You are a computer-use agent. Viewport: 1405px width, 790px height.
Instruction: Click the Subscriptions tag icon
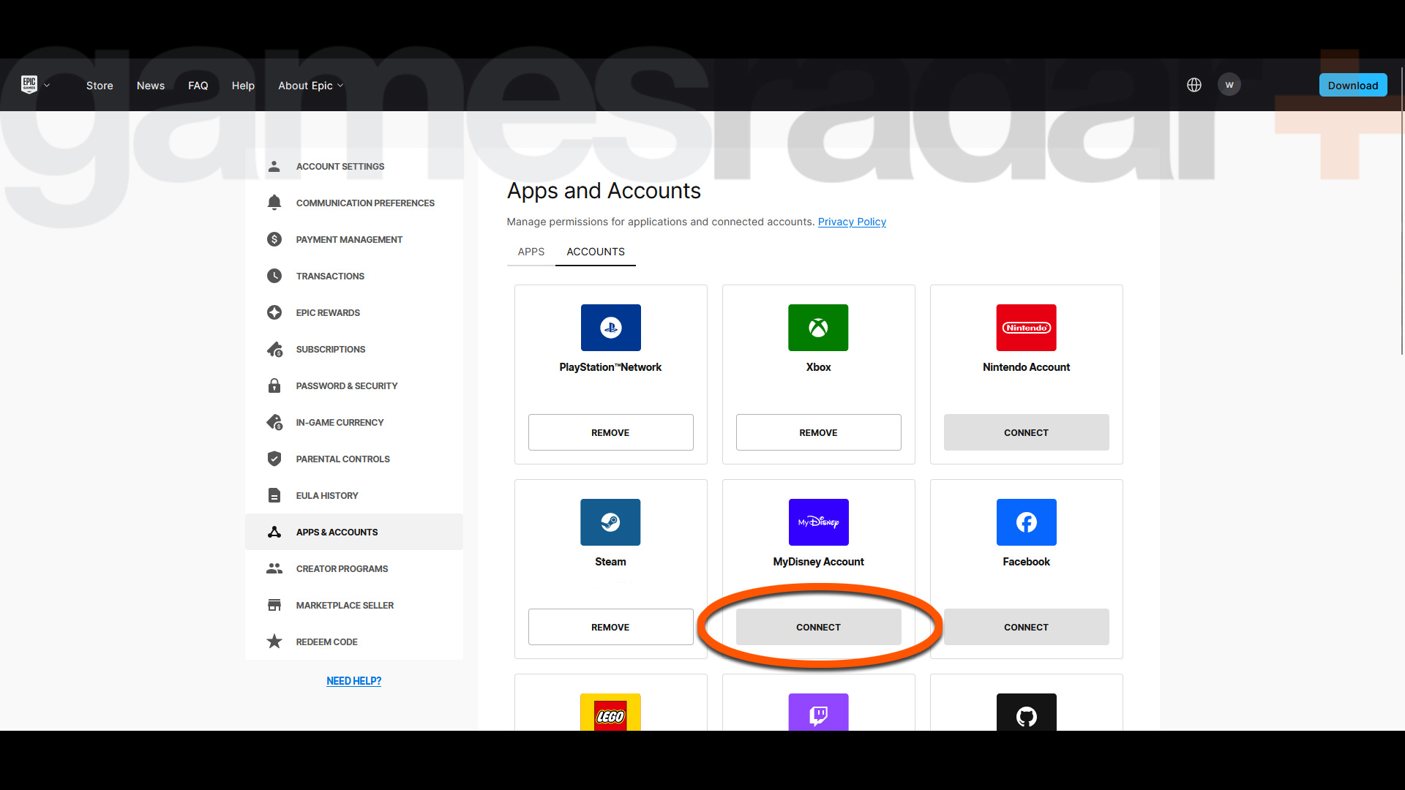tap(274, 349)
